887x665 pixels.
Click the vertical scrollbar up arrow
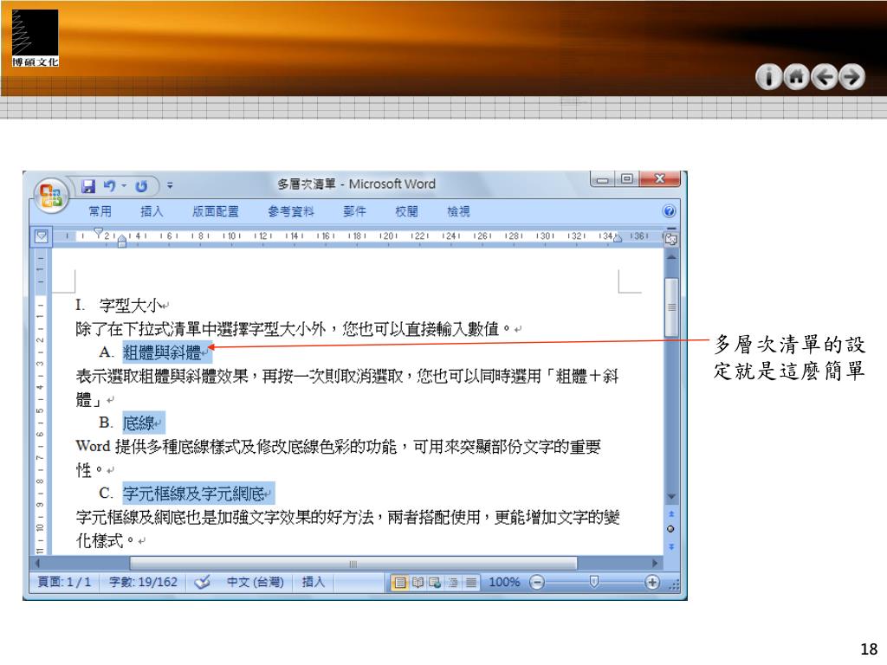point(671,256)
